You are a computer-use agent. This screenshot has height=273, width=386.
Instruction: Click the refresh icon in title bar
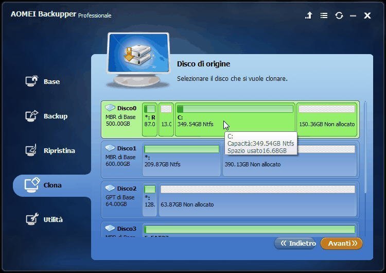(x=339, y=15)
